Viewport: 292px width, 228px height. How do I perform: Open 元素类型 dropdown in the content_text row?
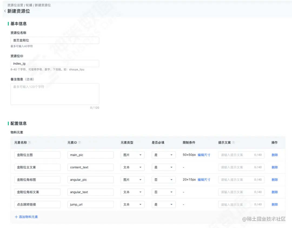click(x=132, y=167)
